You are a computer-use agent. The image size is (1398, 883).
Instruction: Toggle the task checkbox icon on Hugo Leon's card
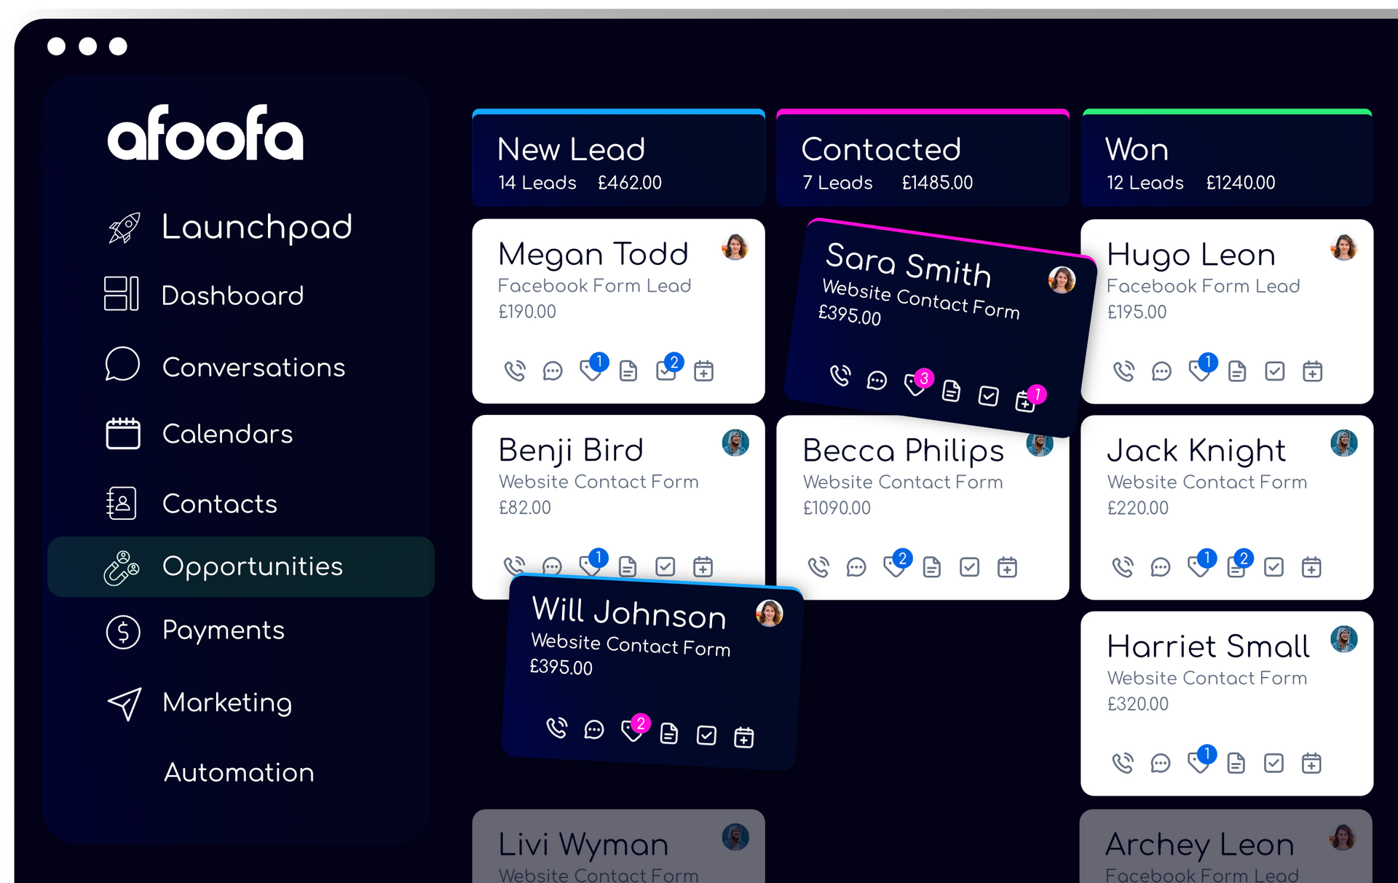click(1274, 372)
